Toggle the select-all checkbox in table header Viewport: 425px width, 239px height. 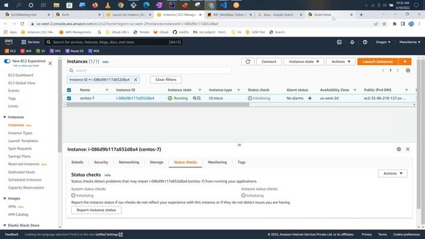[x=69, y=90]
